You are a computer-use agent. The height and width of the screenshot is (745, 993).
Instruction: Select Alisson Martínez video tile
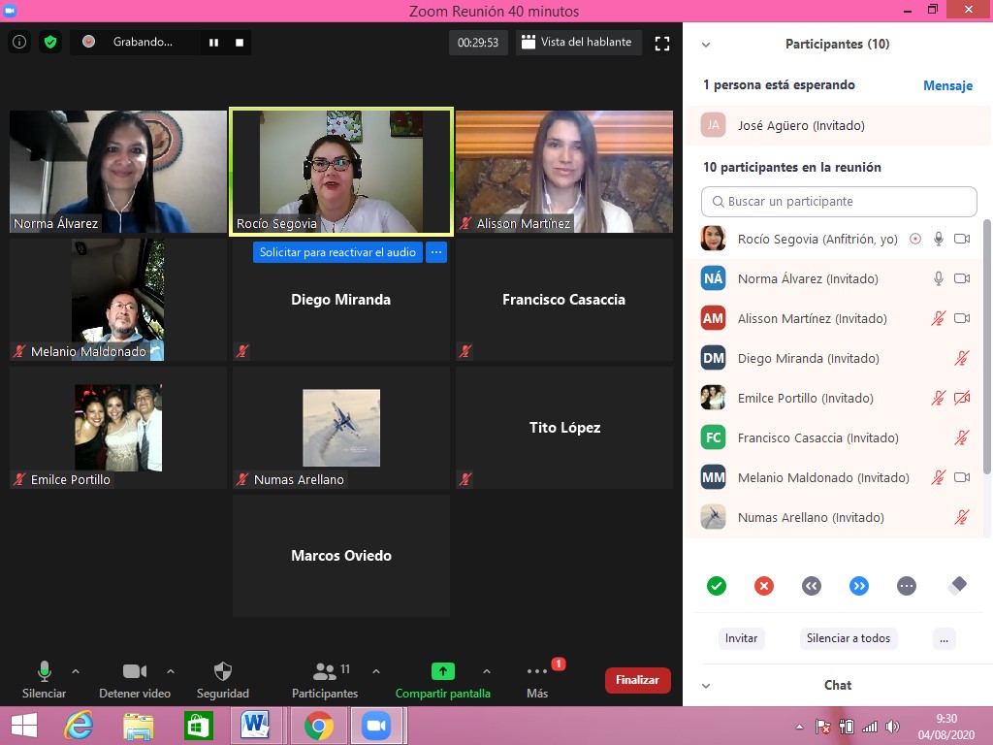[564, 172]
